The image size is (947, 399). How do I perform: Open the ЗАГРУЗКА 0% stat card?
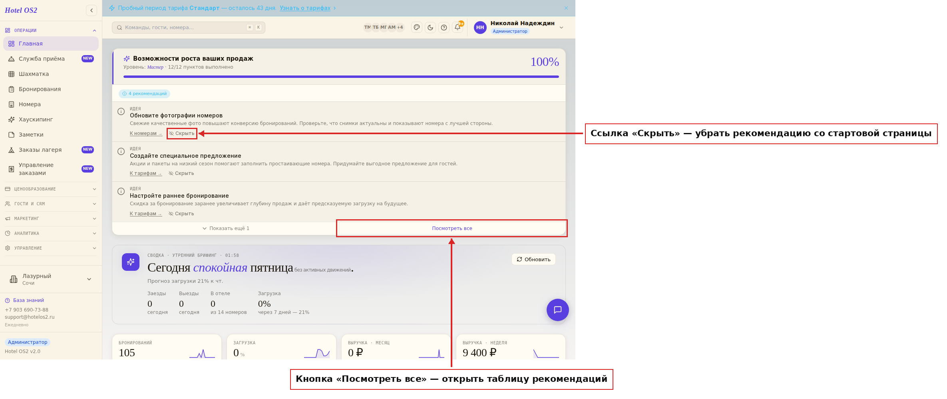coord(282,347)
